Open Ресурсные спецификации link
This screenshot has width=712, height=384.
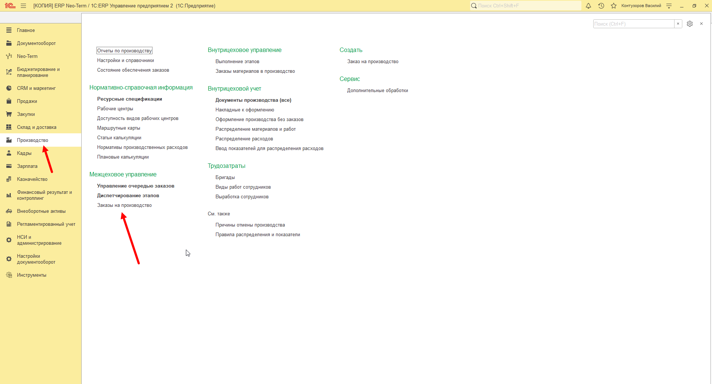coord(129,99)
